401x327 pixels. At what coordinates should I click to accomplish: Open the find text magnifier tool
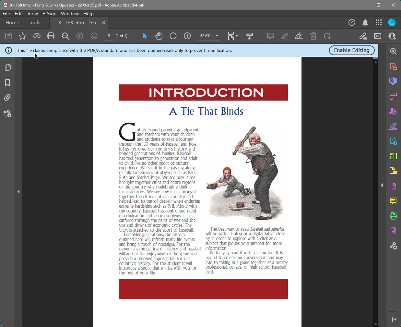pos(65,36)
